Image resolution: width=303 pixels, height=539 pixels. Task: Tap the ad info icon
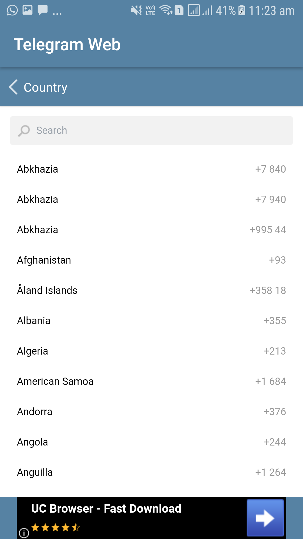[24, 533]
